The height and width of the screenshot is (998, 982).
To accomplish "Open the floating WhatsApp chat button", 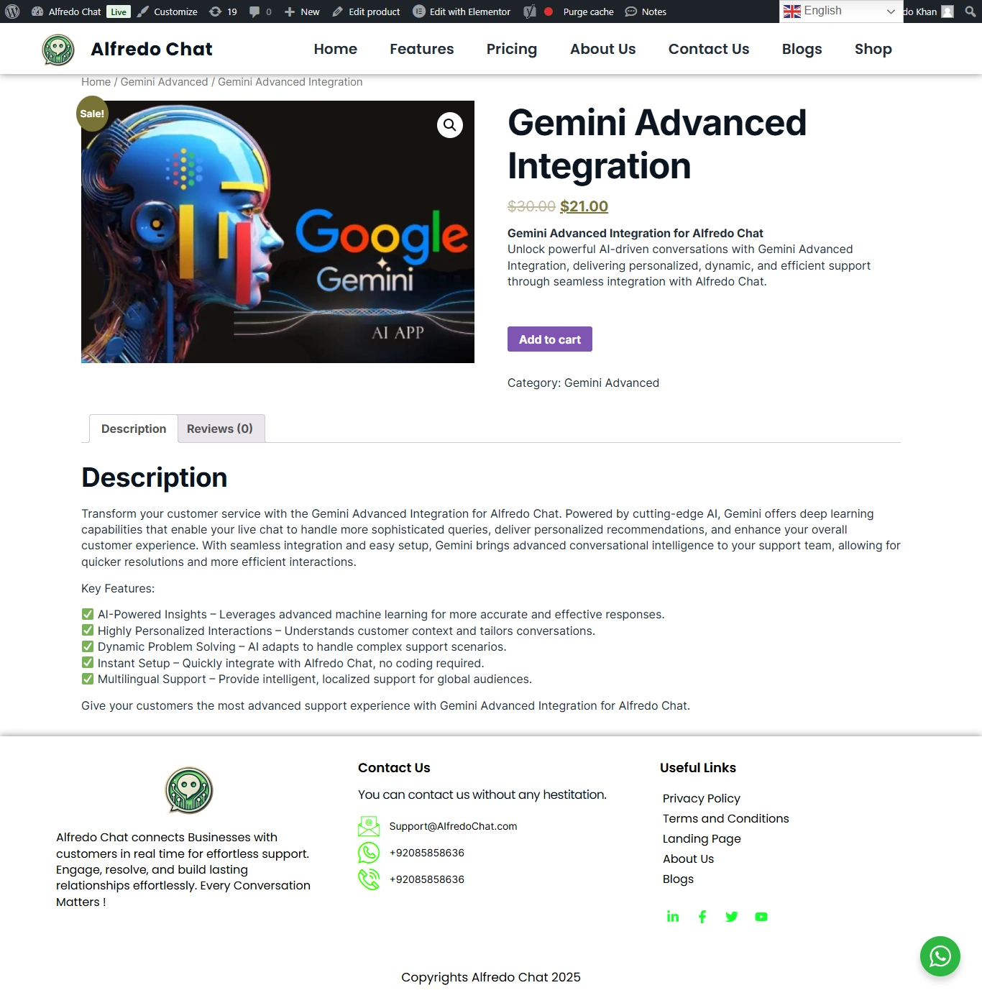I will pyautogui.click(x=940, y=956).
